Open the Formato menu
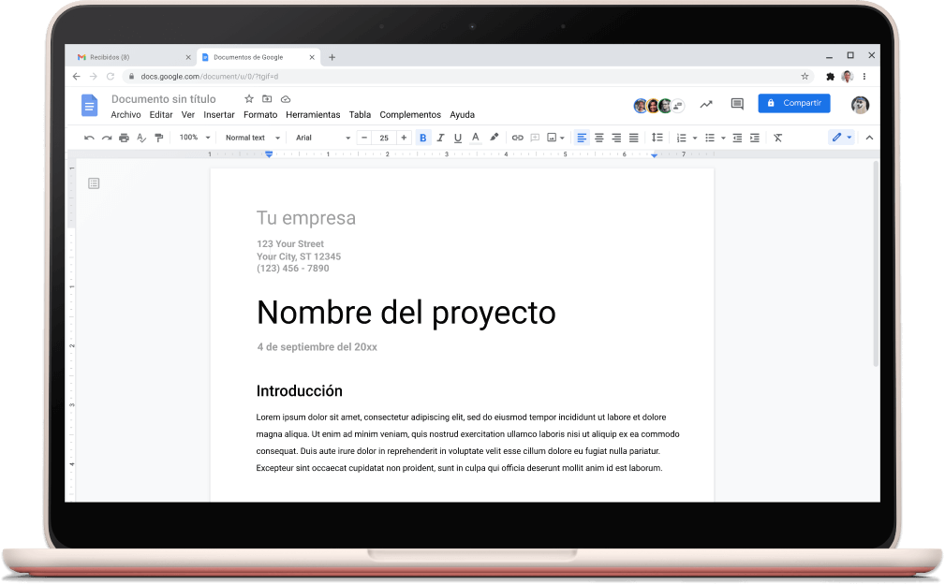The width and height of the screenshot is (945, 585). click(260, 114)
